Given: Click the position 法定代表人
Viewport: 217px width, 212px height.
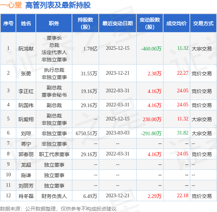Looking at the screenshot, I should tap(54, 52).
